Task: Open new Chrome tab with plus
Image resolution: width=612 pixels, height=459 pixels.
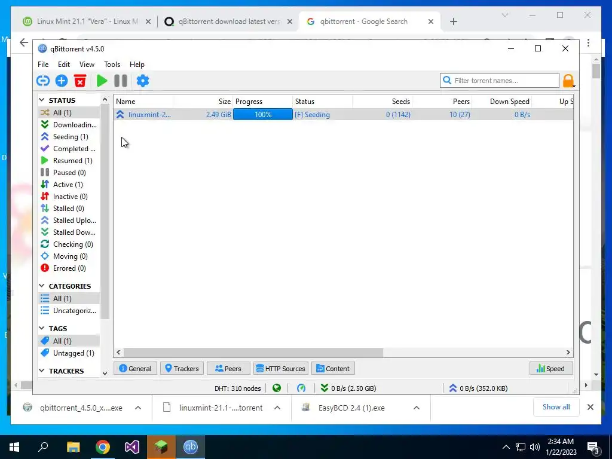Action: 453,22
